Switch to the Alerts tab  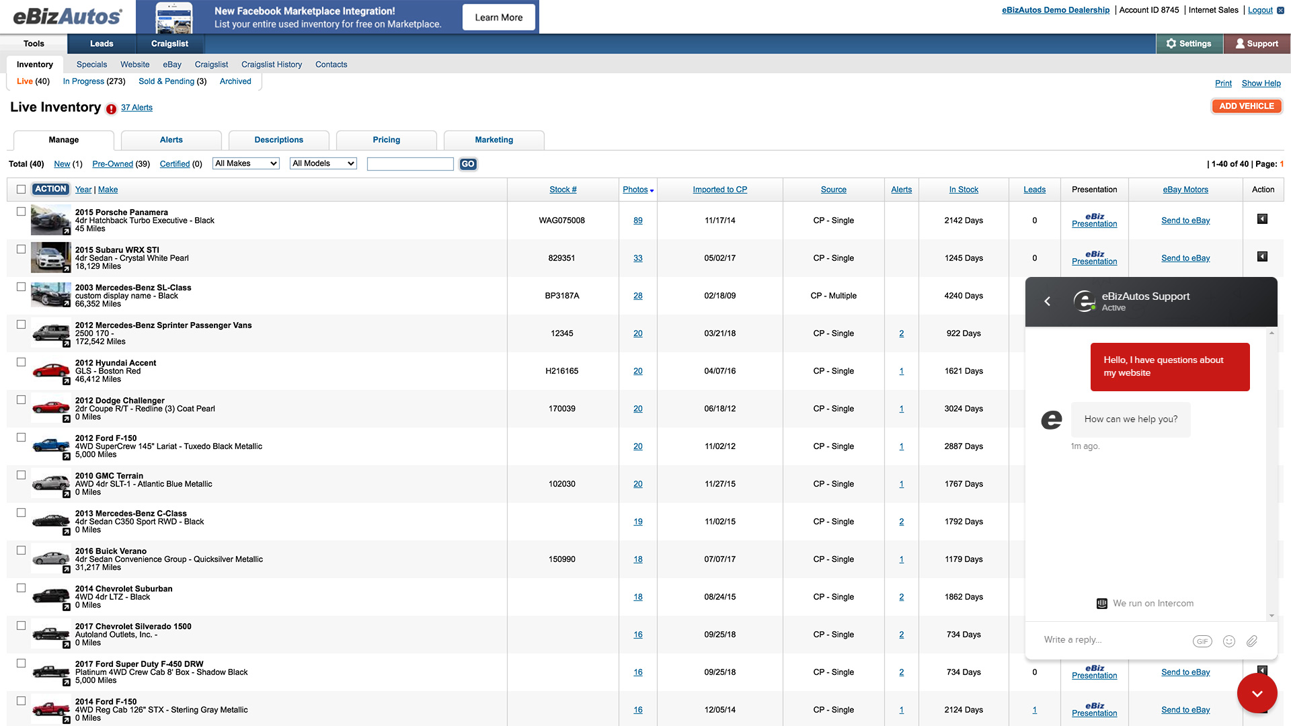171,140
